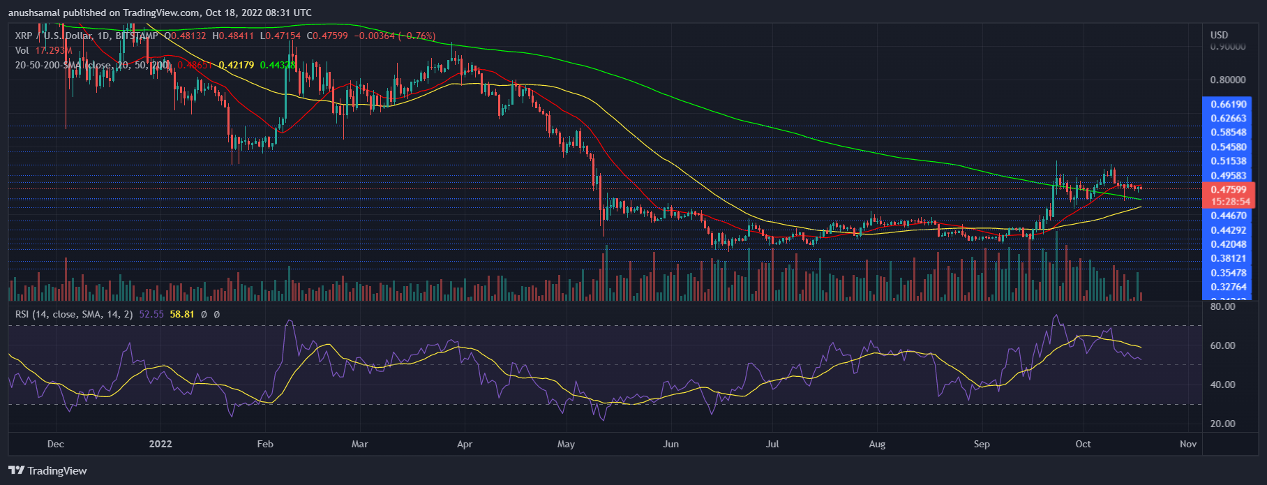The image size is (1267, 485).
Task: Select the low price value 0.47154
Action: (x=283, y=36)
